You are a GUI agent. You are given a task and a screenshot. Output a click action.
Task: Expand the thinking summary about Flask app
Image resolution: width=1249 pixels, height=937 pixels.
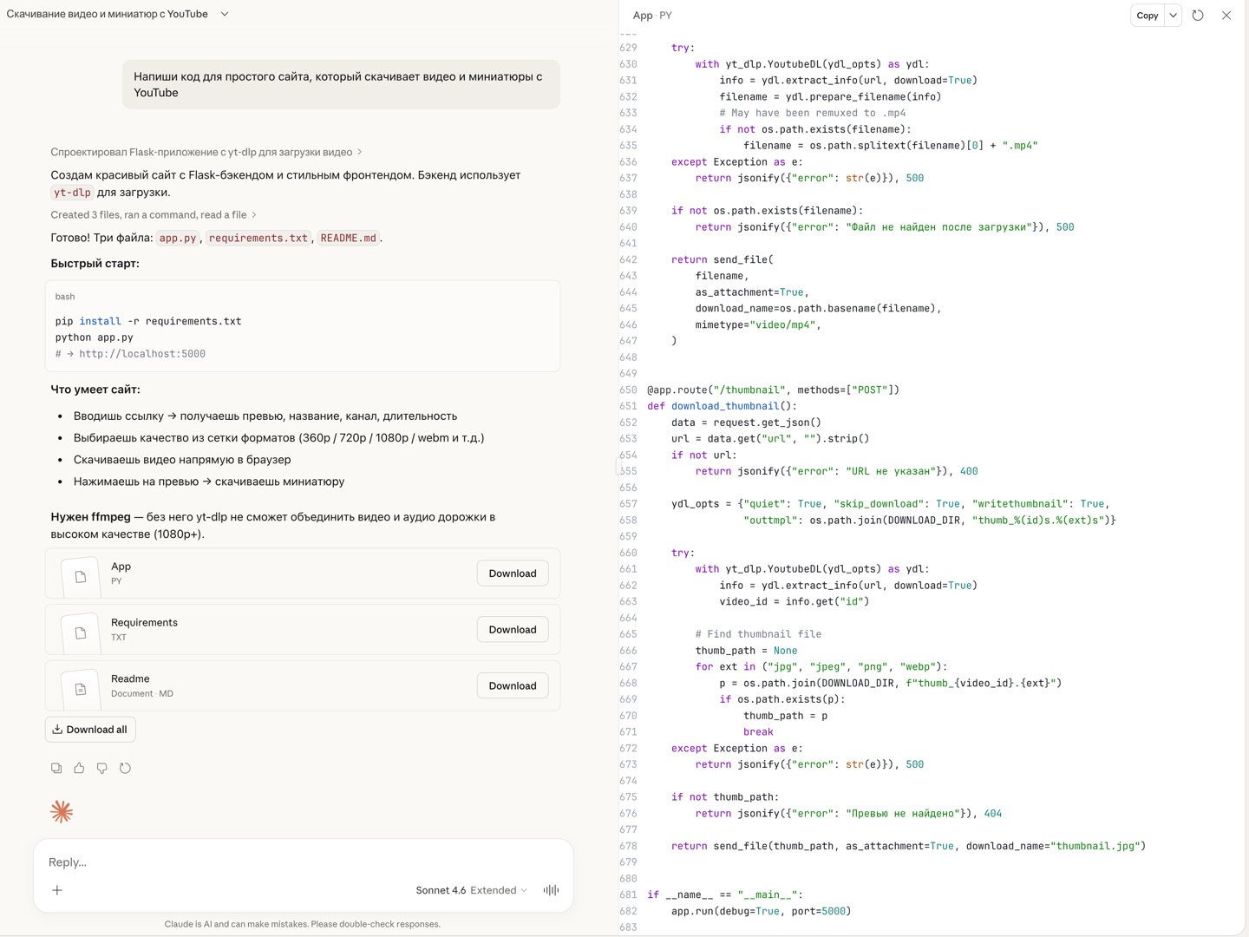coord(206,152)
